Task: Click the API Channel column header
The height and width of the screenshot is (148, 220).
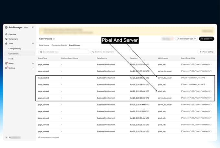Action: (x=163, y=58)
